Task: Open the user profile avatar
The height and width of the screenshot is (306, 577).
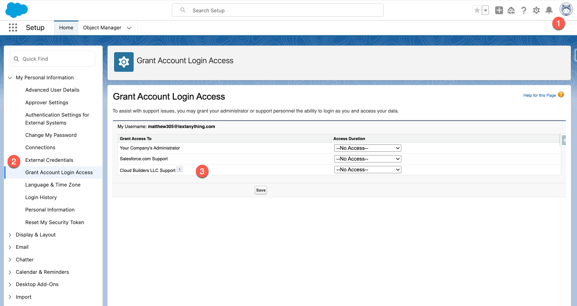Action: point(566,10)
